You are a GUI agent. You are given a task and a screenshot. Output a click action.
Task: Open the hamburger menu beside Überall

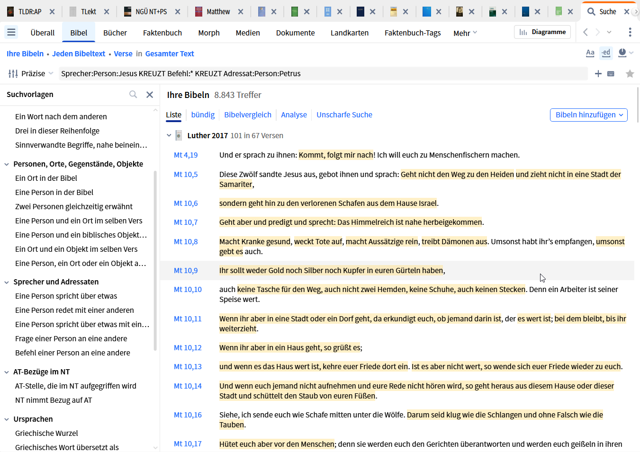(x=11, y=32)
